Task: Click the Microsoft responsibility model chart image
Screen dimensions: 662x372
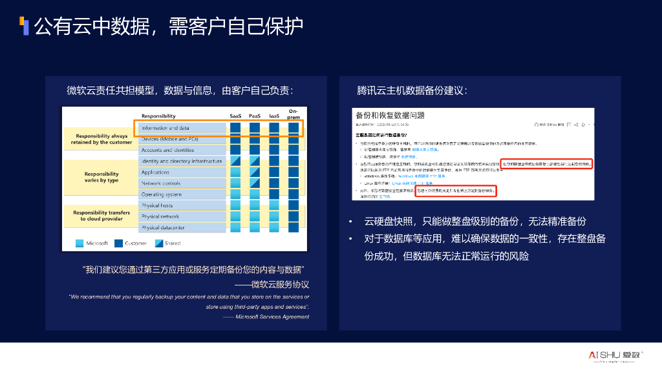Action: pos(184,179)
